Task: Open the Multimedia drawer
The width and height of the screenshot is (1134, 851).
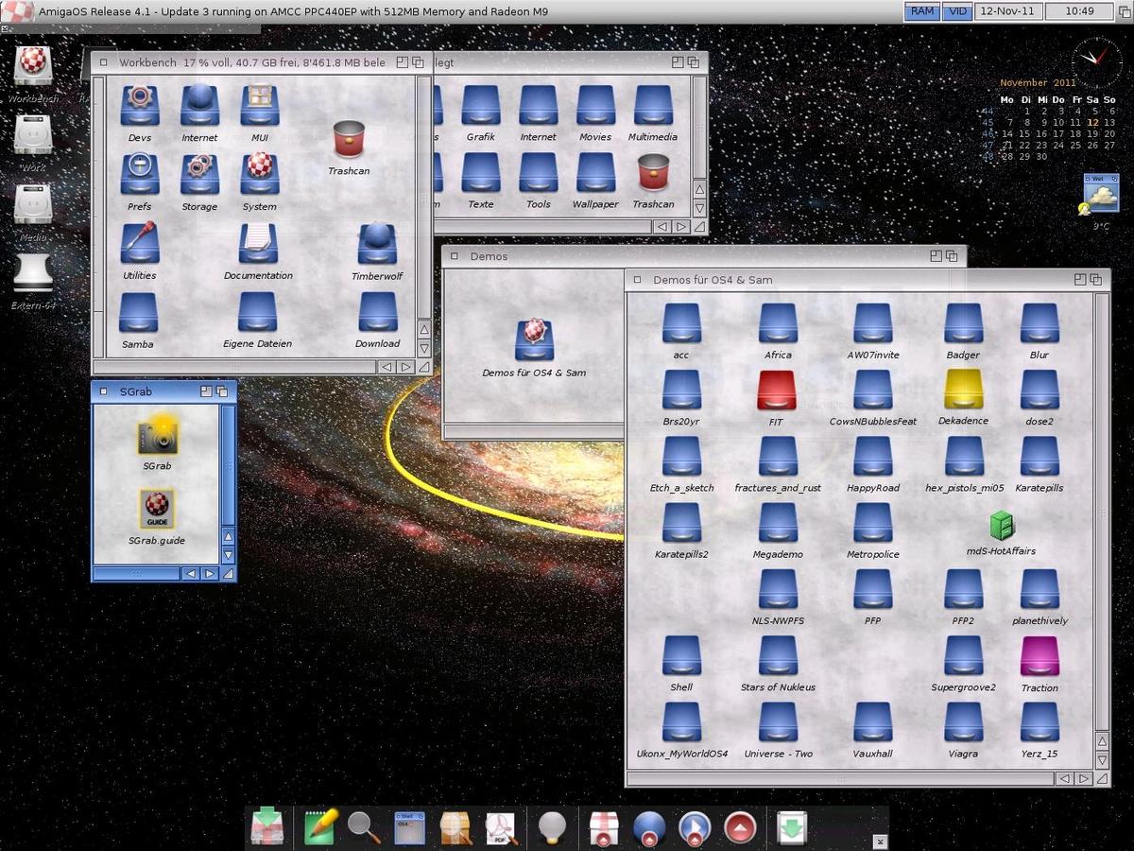Action: (652, 105)
